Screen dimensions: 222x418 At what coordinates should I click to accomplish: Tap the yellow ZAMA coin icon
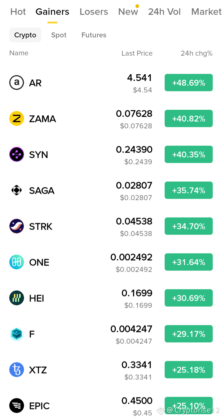tap(17, 118)
